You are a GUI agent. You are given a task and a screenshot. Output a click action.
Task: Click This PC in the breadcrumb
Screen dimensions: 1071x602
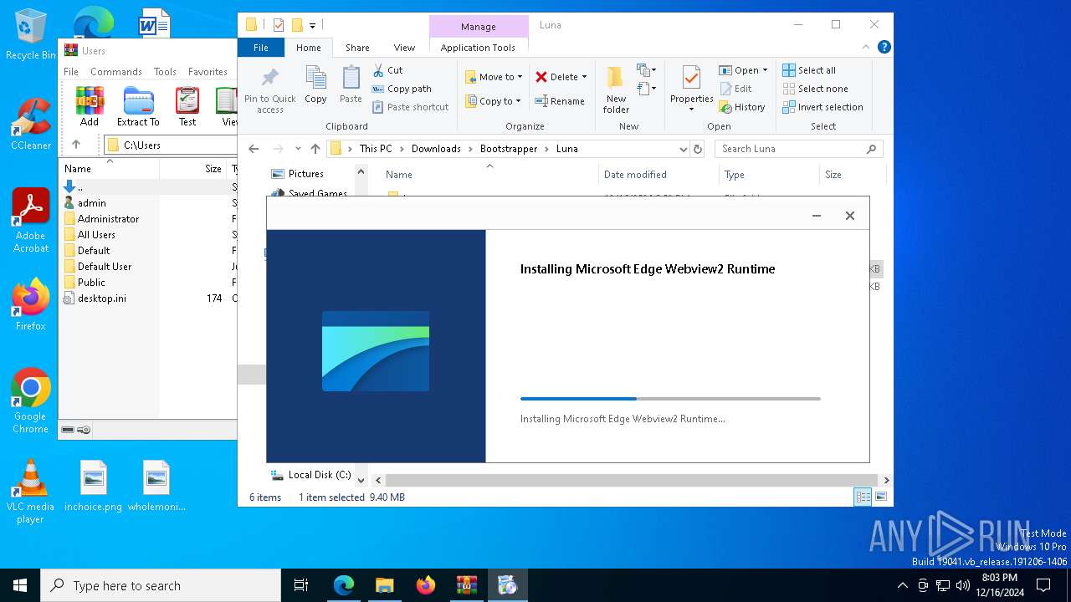click(x=376, y=149)
